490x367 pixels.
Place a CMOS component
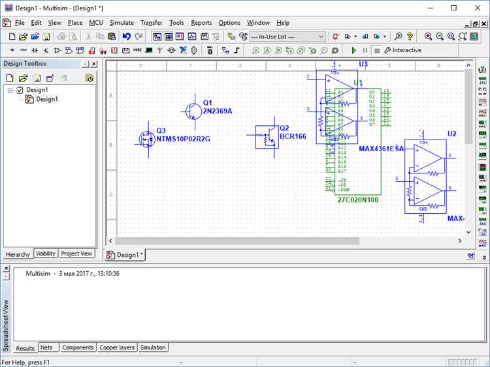[80, 50]
